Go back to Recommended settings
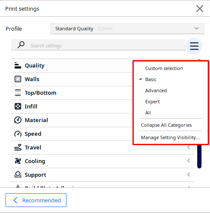The image size is (210, 213). tap(36, 200)
